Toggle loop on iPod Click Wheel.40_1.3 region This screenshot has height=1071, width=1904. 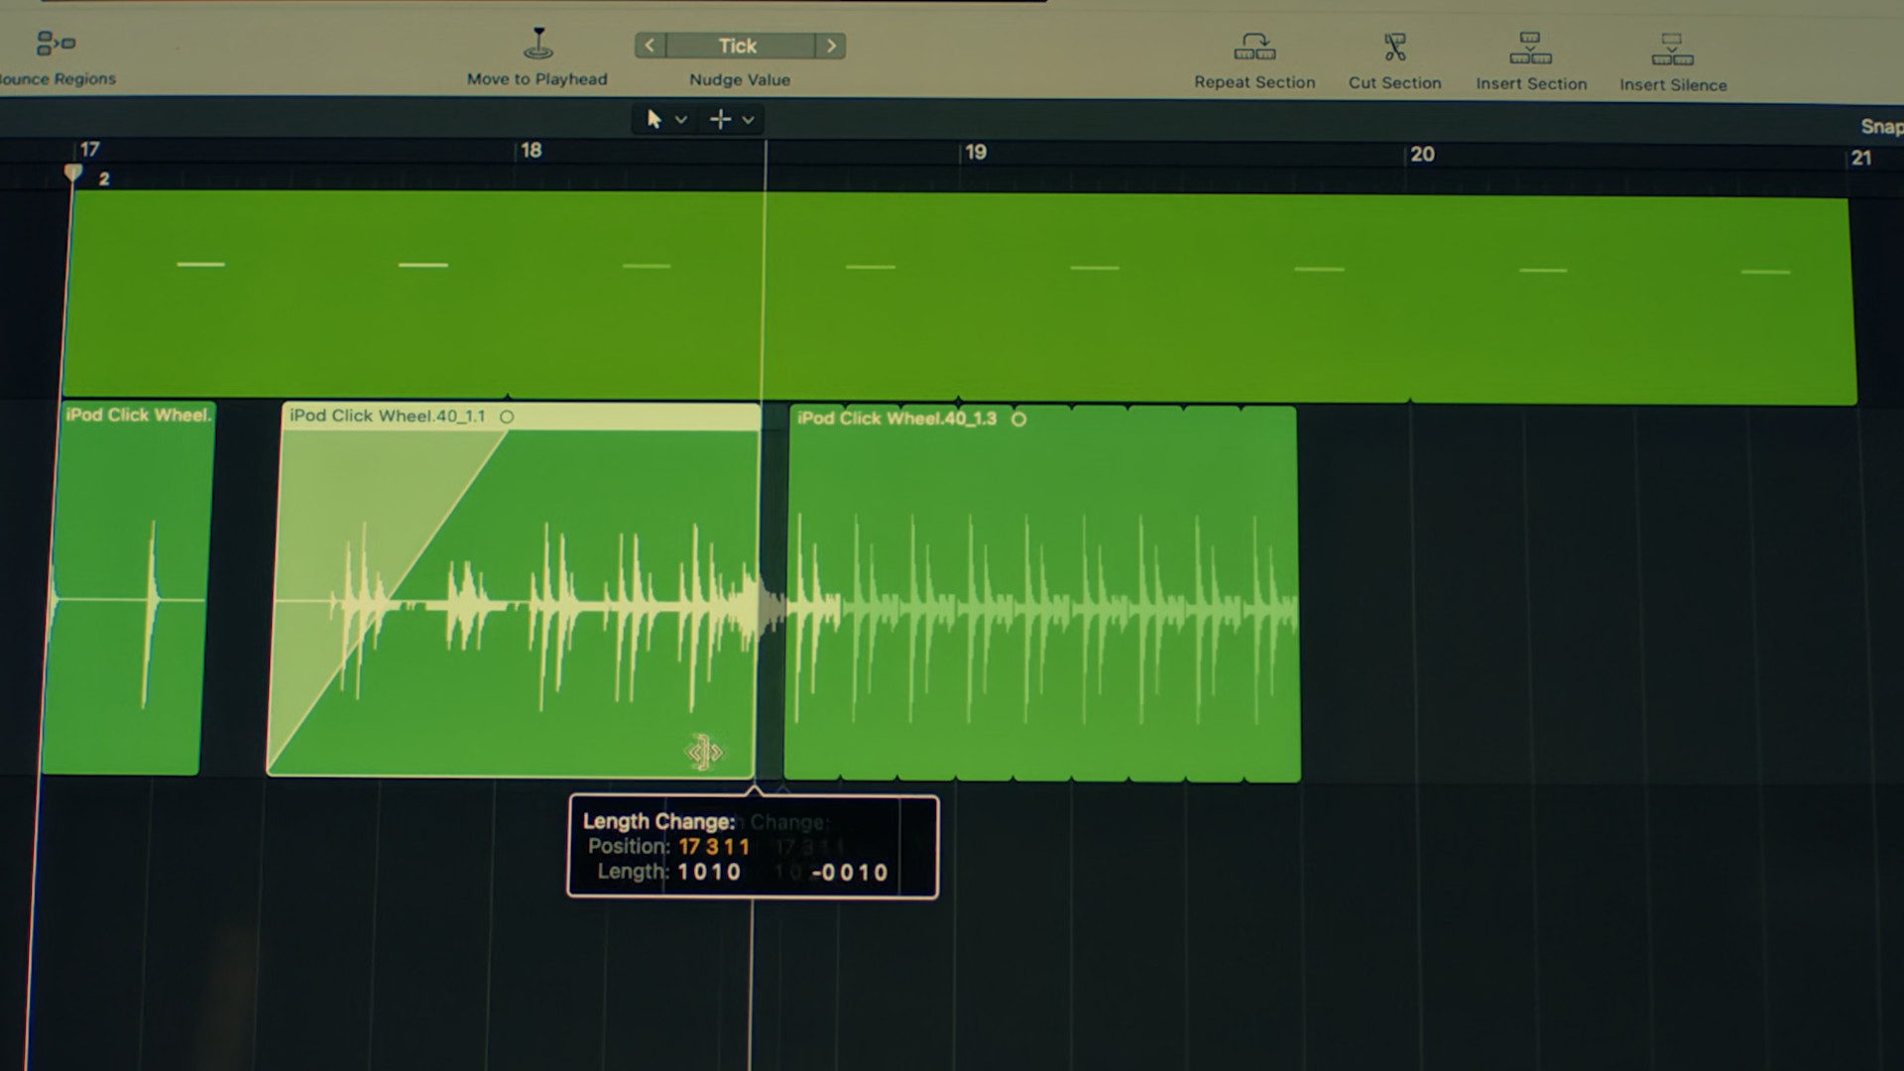1019,419
